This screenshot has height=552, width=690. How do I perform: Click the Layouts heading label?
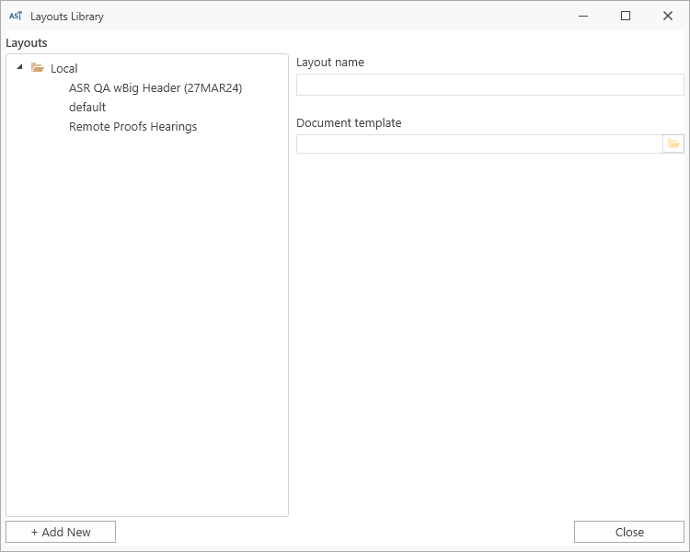(27, 43)
